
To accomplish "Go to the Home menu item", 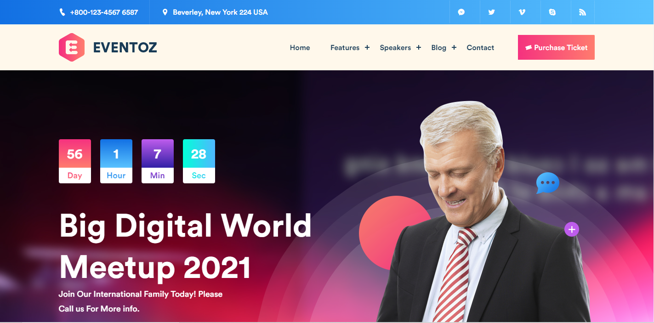I will (x=300, y=48).
